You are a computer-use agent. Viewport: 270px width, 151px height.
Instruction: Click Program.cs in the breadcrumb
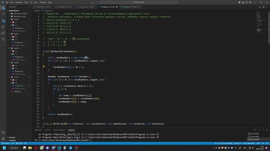tap(48, 10)
